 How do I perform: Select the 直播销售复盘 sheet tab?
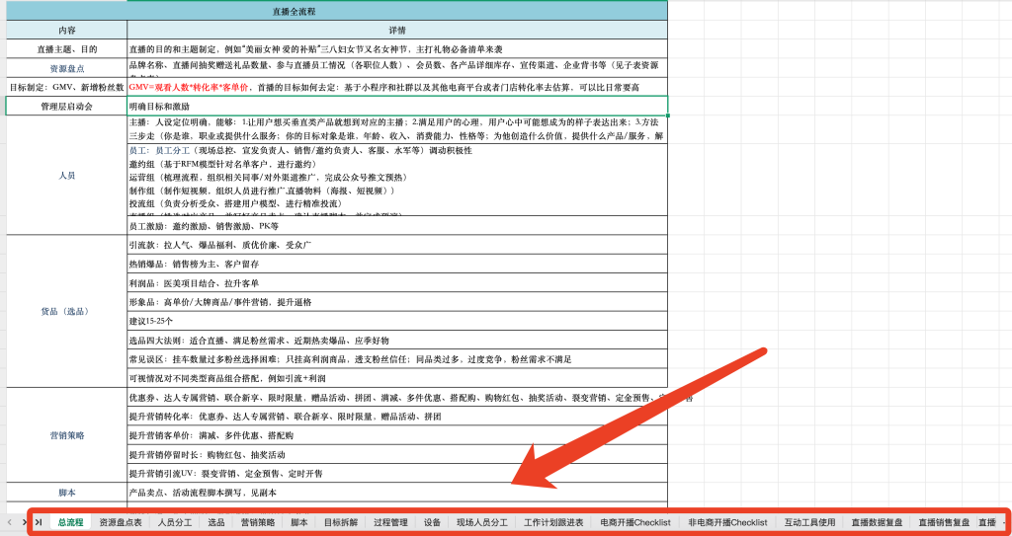click(x=944, y=522)
